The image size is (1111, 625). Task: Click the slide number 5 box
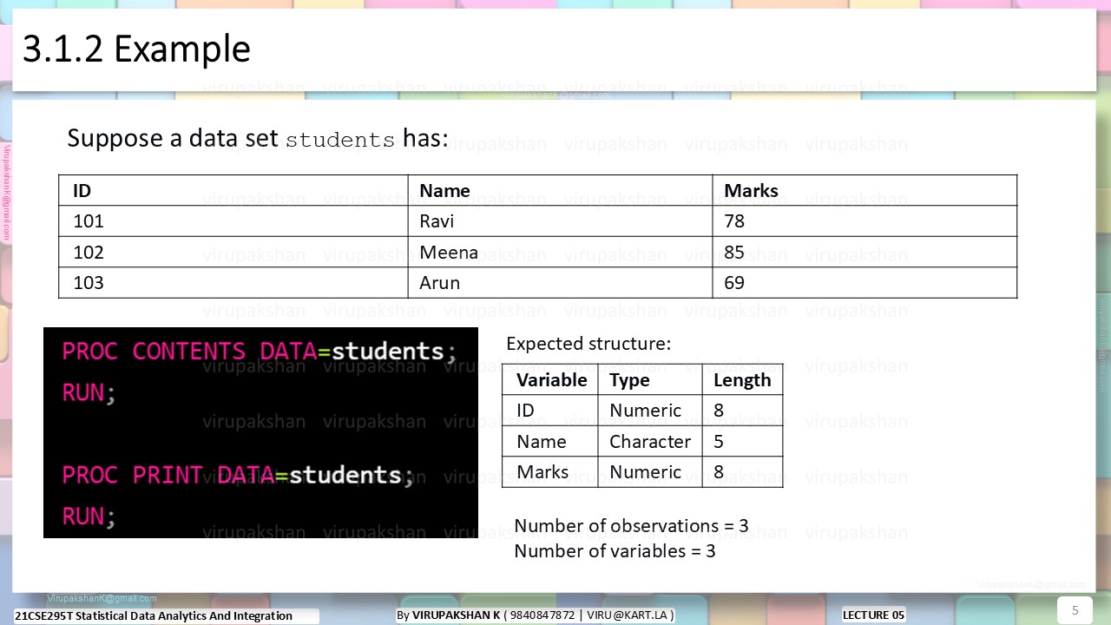coord(1075,610)
